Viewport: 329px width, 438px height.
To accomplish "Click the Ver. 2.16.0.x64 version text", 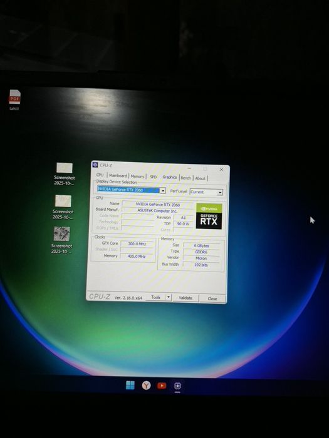I will (x=128, y=298).
